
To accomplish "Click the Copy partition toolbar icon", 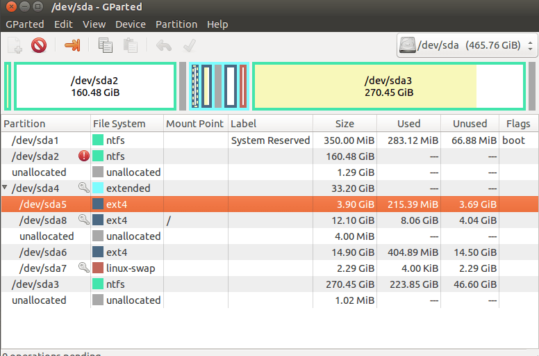I will (x=105, y=45).
